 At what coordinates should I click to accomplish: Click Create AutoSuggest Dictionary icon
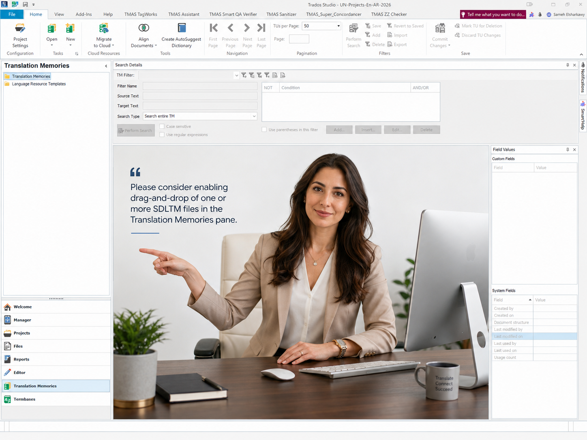pos(182,28)
